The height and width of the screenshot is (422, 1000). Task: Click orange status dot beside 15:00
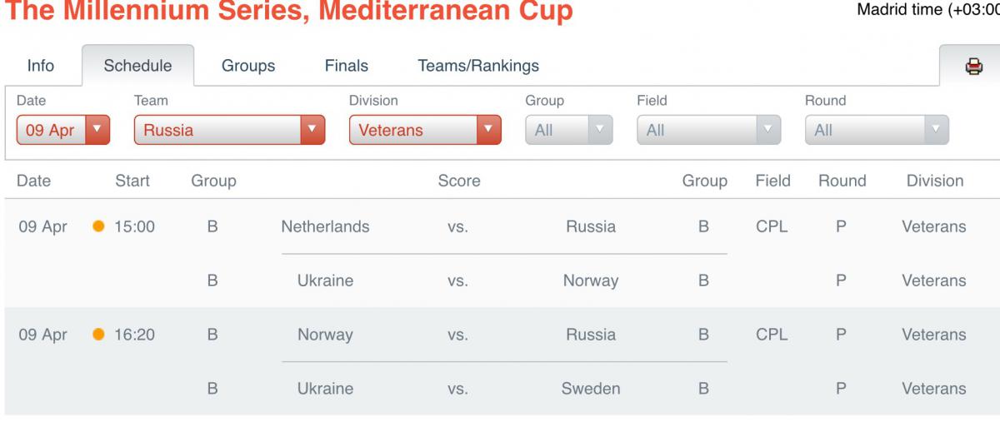[99, 226]
